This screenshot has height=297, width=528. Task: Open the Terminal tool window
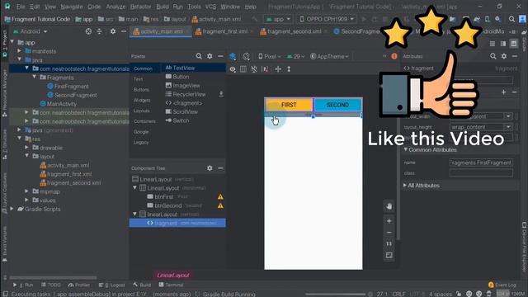point(171,285)
